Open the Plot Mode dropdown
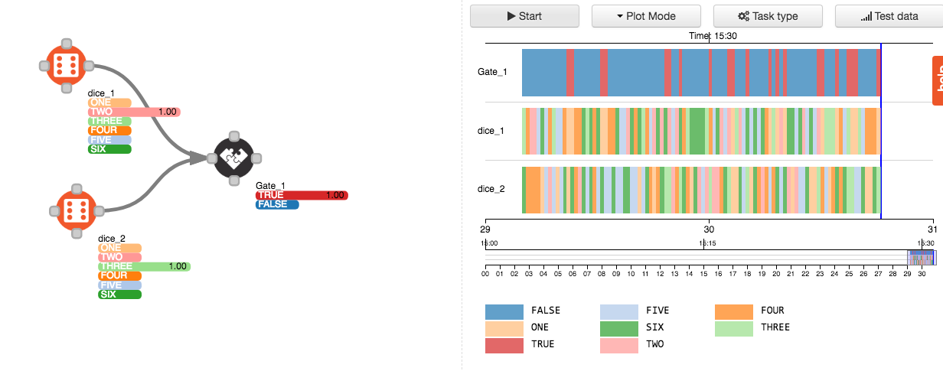943x371 pixels. (x=646, y=16)
